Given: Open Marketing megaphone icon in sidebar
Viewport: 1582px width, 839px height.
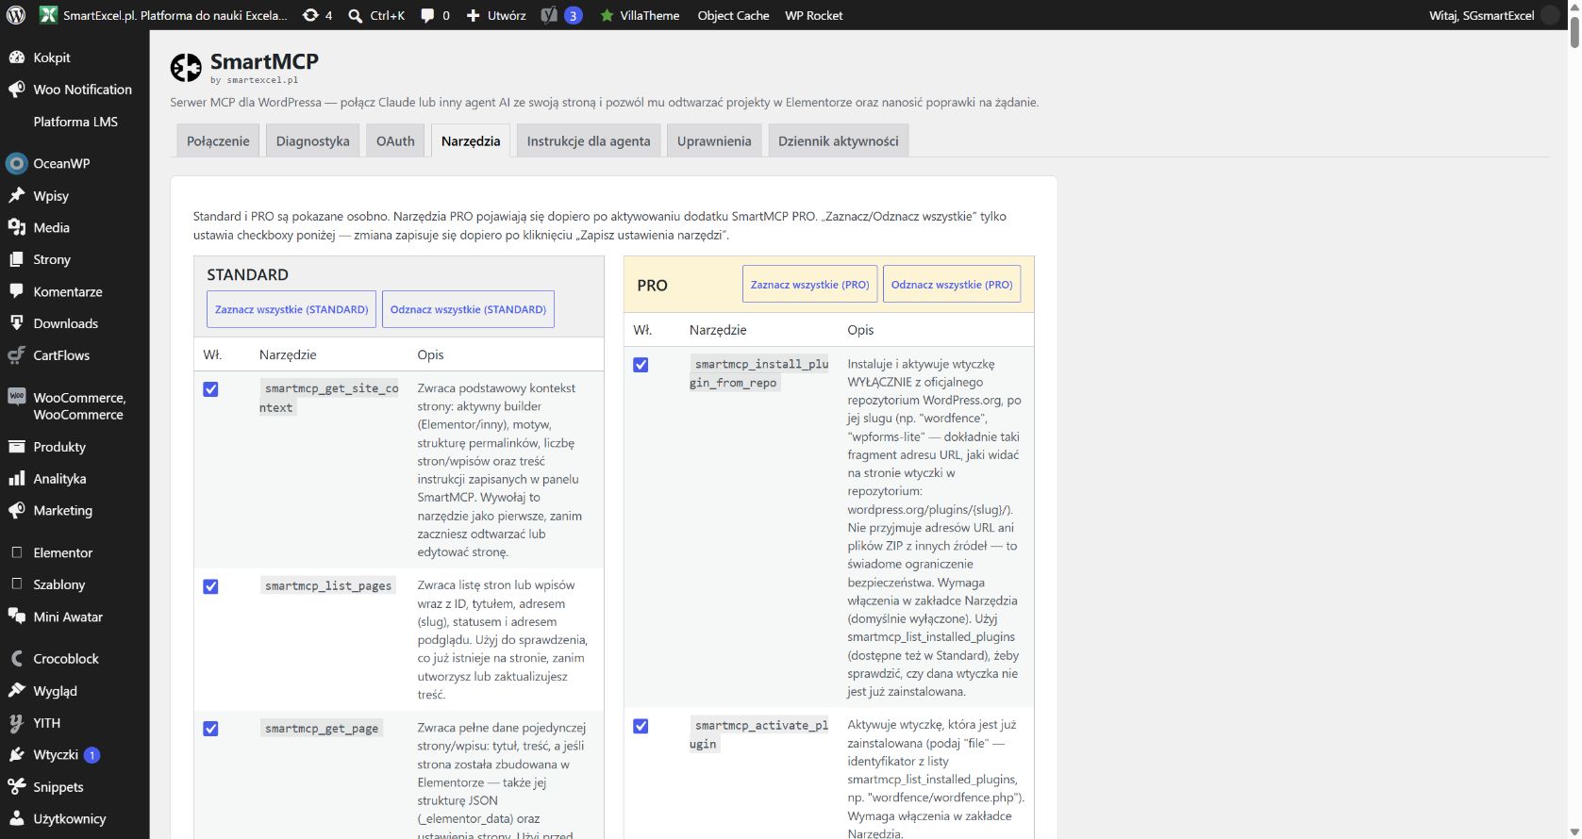Looking at the screenshot, I should tap(16, 511).
